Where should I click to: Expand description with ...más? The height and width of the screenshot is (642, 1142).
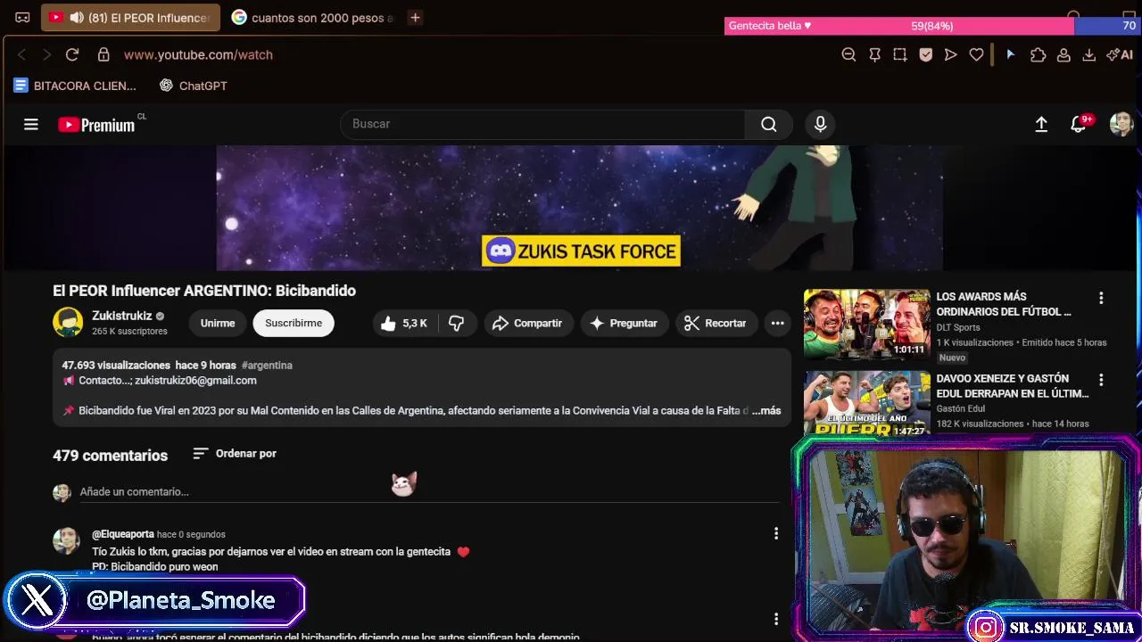point(766,411)
